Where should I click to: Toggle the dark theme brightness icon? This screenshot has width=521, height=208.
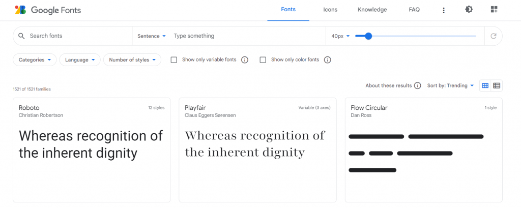(469, 10)
